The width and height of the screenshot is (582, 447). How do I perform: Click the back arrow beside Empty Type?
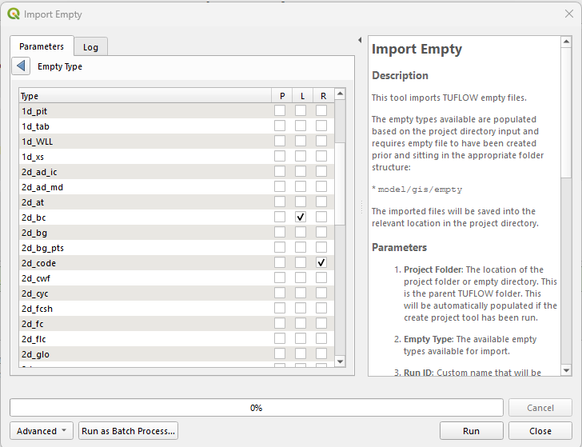coord(21,66)
